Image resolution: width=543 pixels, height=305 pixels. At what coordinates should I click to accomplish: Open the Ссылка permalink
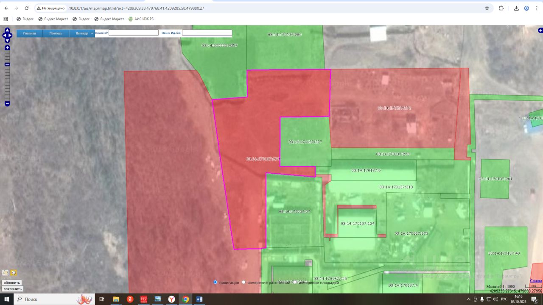536,281
